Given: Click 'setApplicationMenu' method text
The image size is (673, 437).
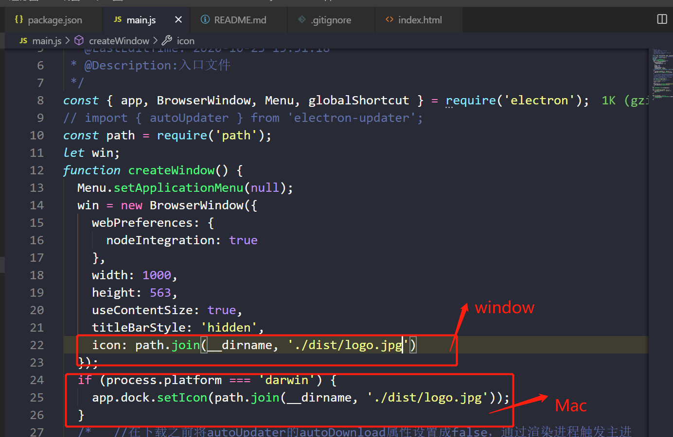Looking at the screenshot, I should pos(178,188).
